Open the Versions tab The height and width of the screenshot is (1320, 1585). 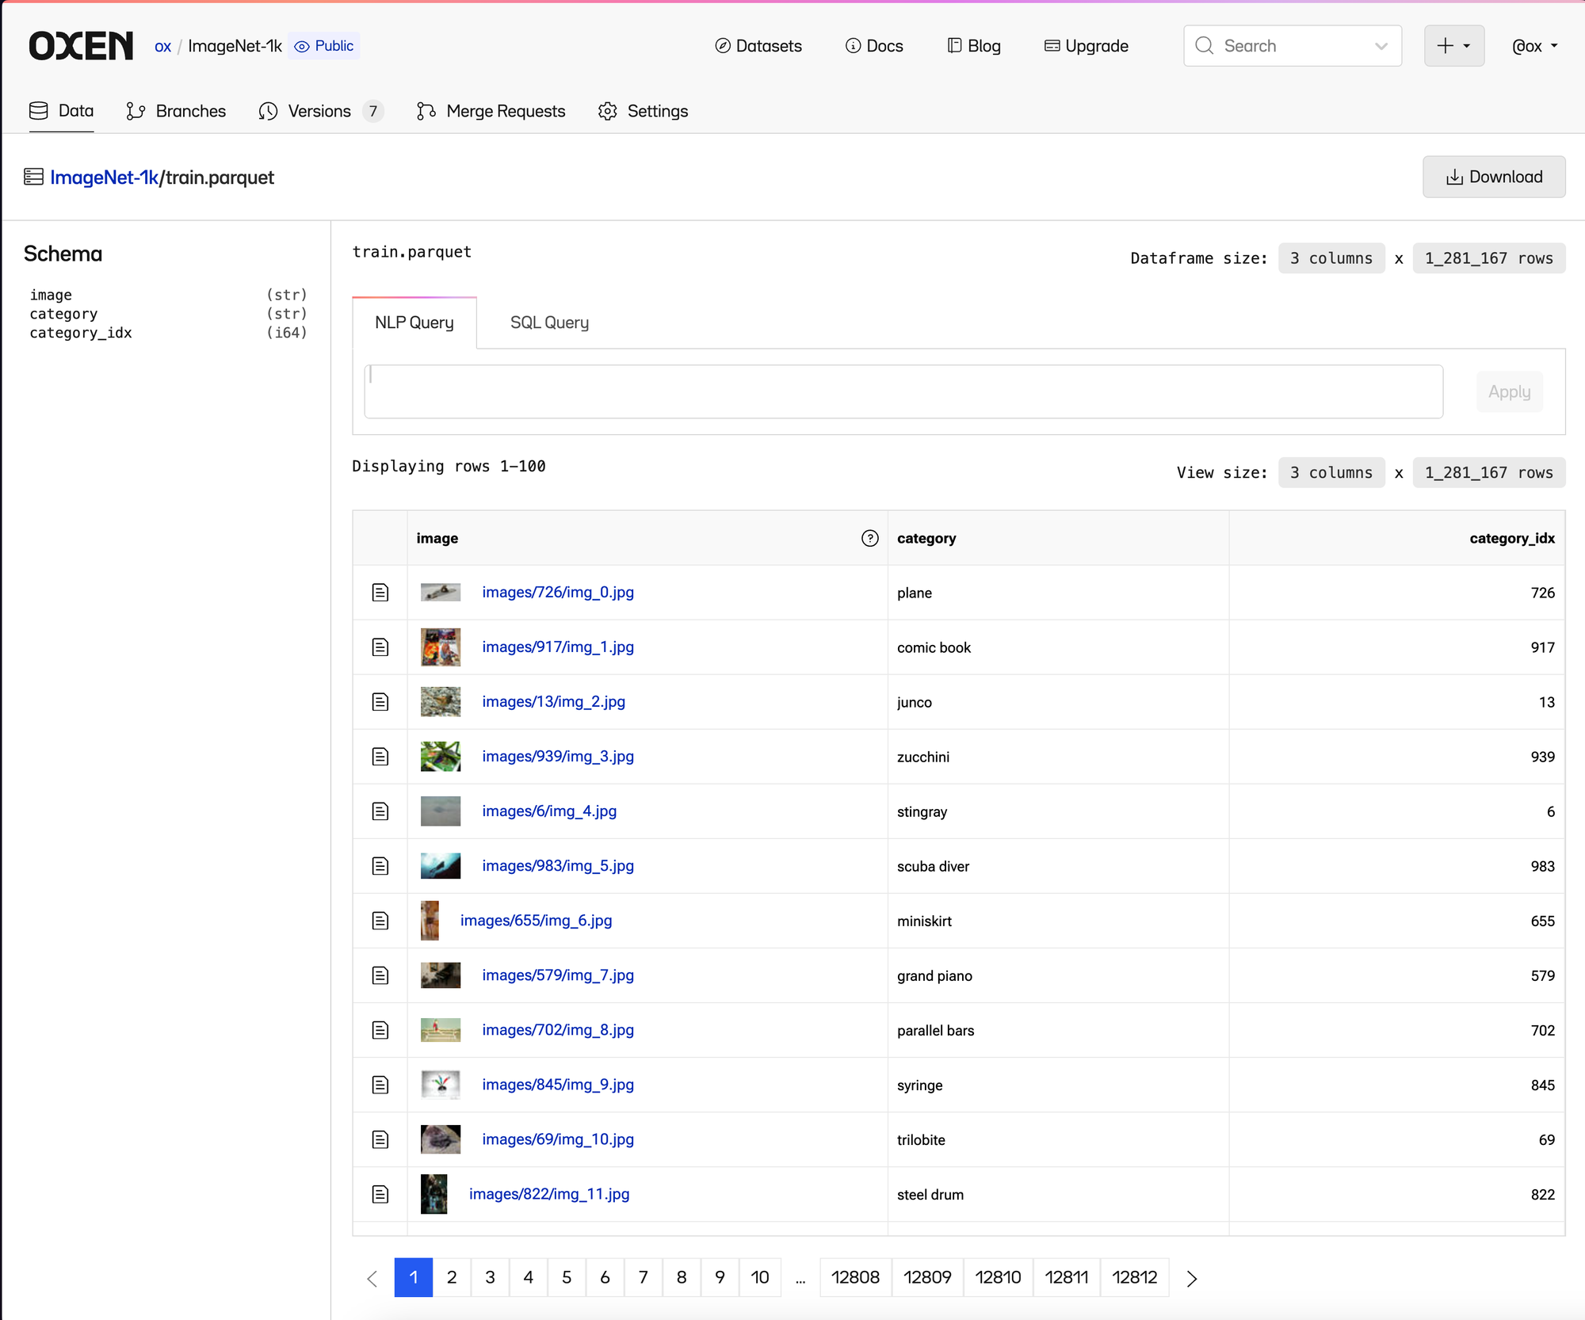[319, 111]
